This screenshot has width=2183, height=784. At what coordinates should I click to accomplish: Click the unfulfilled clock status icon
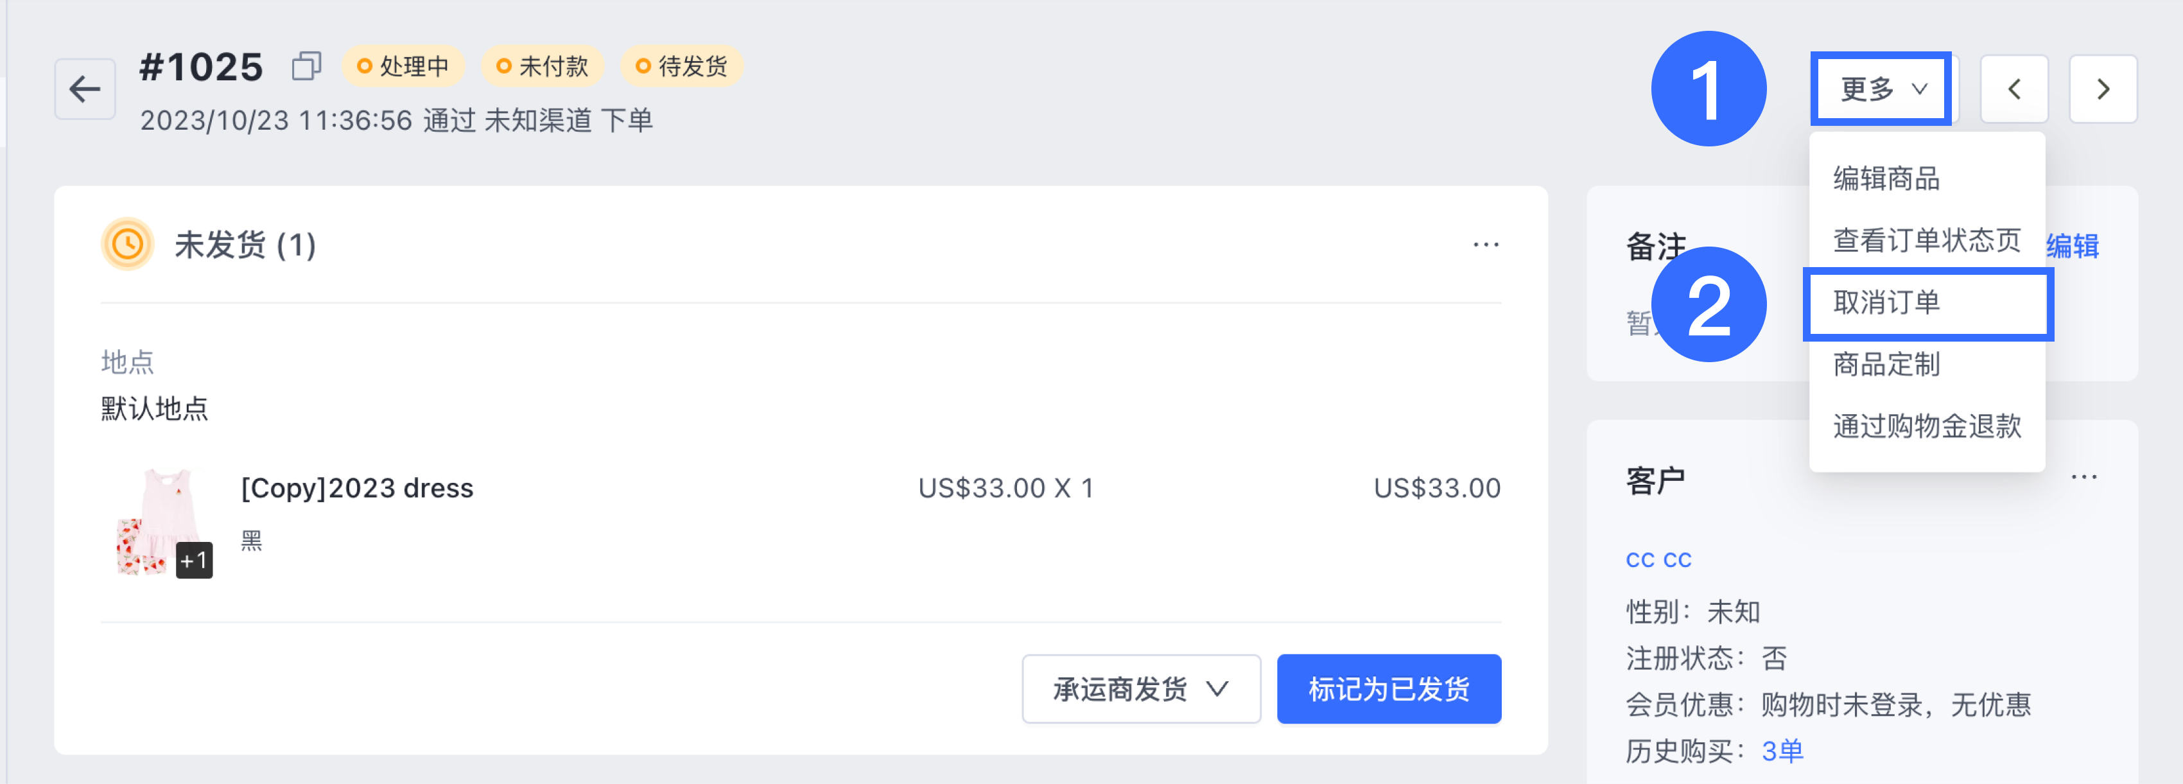[127, 244]
